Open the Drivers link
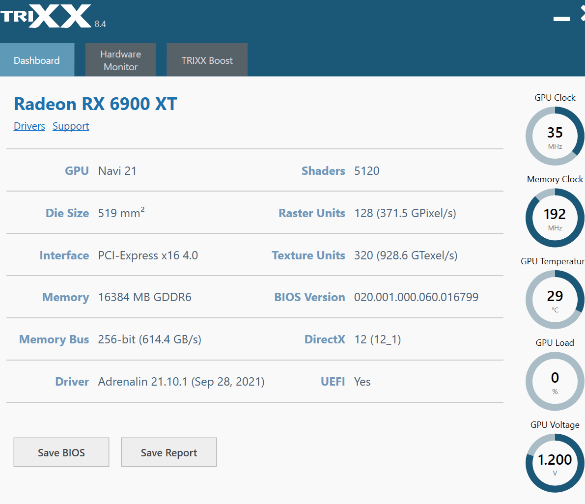Image resolution: width=585 pixels, height=504 pixels. pyautogui.click(x=29, y=126)
